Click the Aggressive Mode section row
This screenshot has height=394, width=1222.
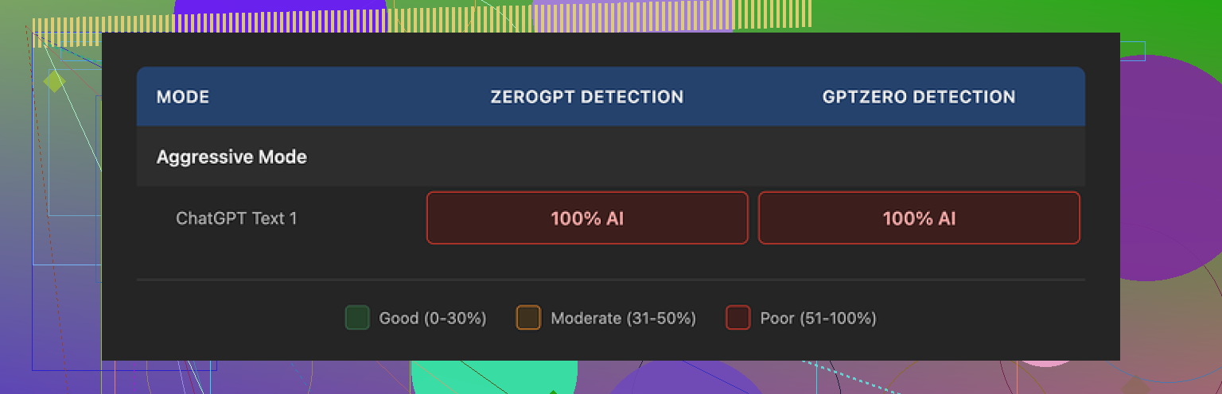click(x=232, y=156)
